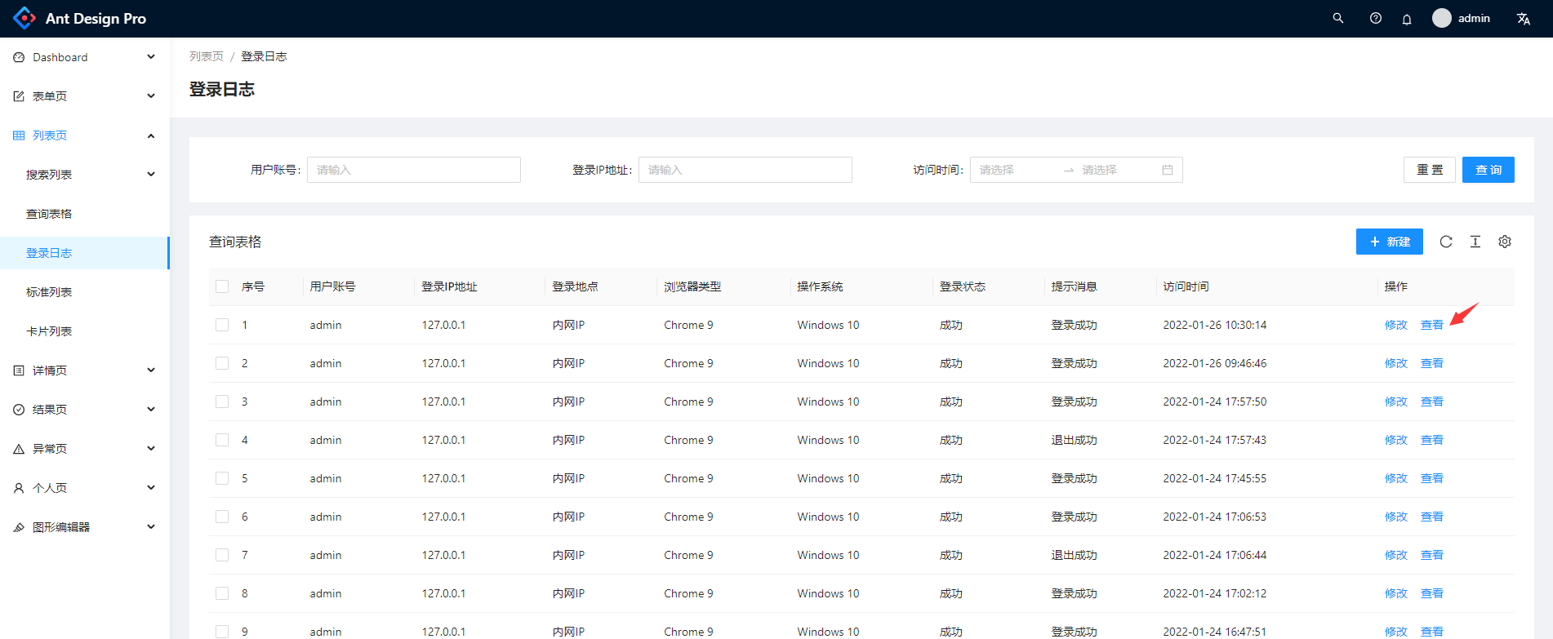Expand the 异常页 menu chevron
The height and width of the screenshot is (639, 1553).
(151, 449)
